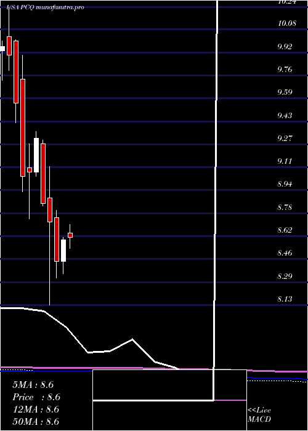Click the 10.08 price axis label
Screen dimensions: 308x431
287,23
